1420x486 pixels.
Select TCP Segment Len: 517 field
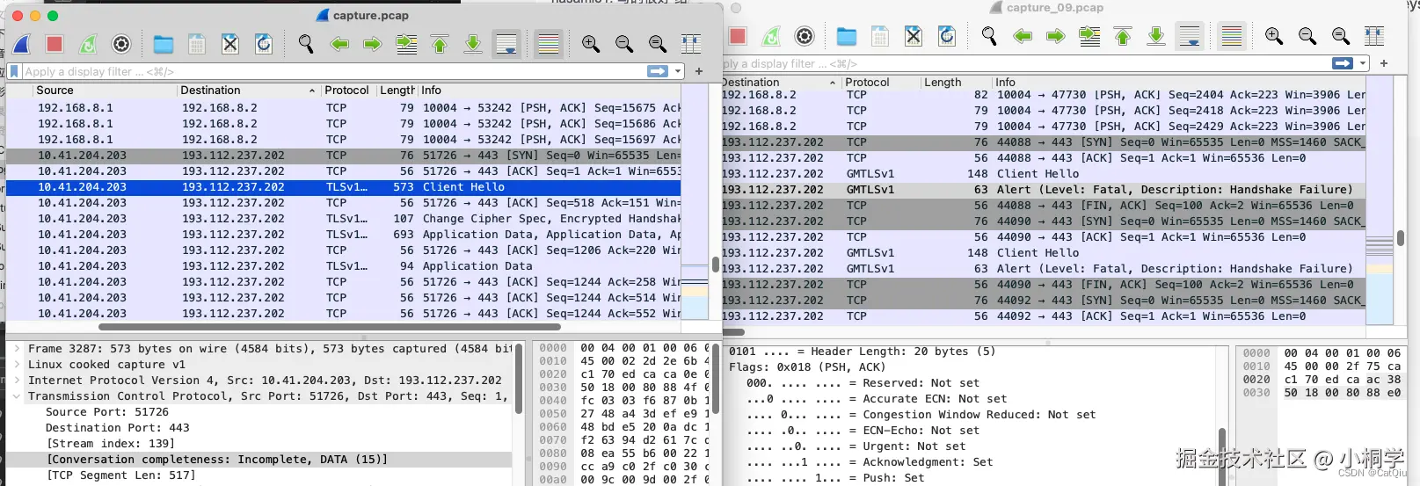(120, 475)
